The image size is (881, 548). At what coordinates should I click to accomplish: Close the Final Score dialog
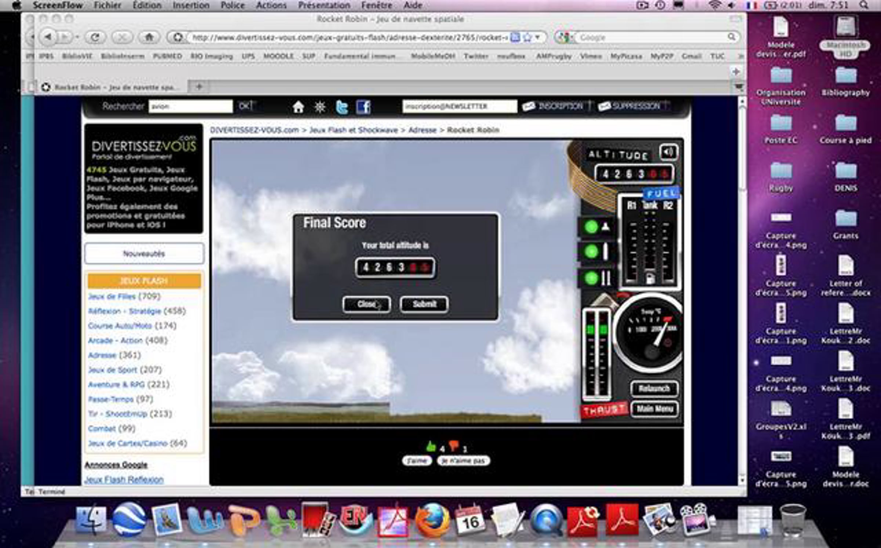click(x=366, y=304)
